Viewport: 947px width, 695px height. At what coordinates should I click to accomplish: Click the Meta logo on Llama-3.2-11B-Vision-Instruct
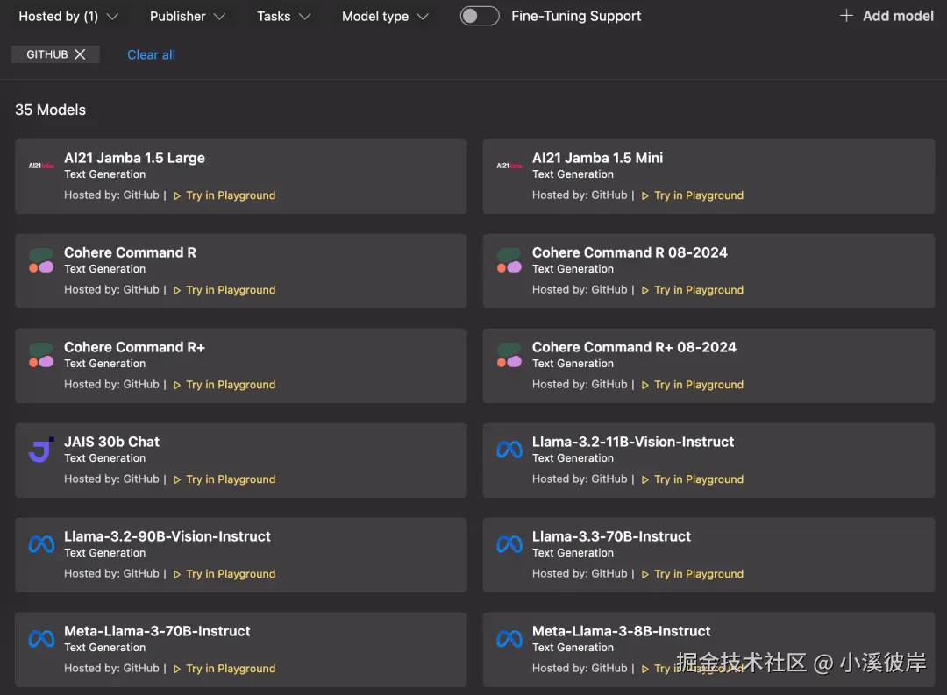click(x=509, y=450)
